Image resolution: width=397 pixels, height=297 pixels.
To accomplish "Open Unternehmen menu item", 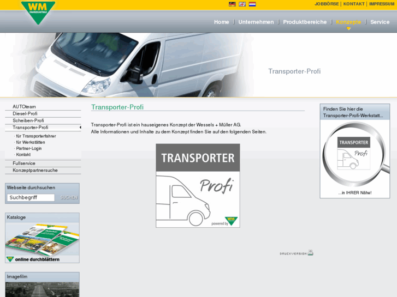I will 256,22.
